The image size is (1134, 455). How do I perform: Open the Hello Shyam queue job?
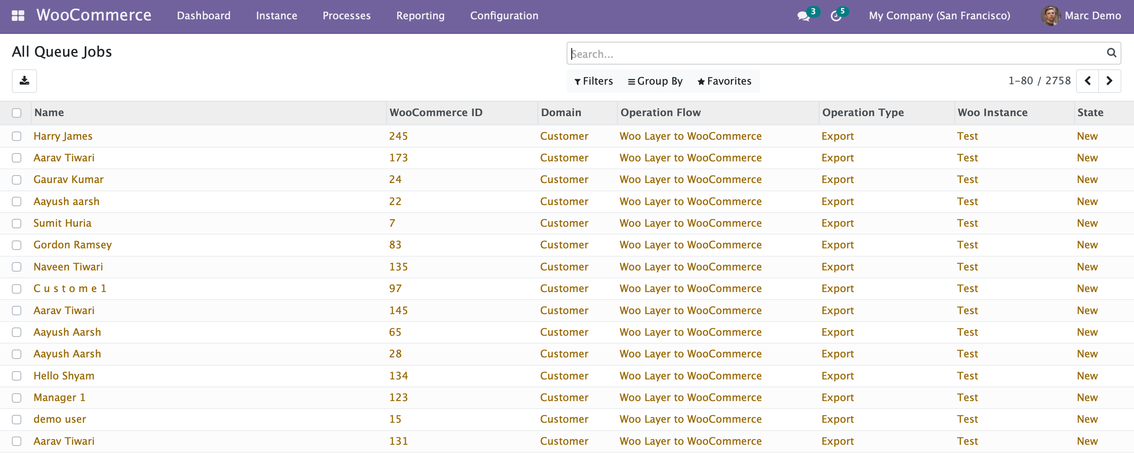click(x=64, y=376)
